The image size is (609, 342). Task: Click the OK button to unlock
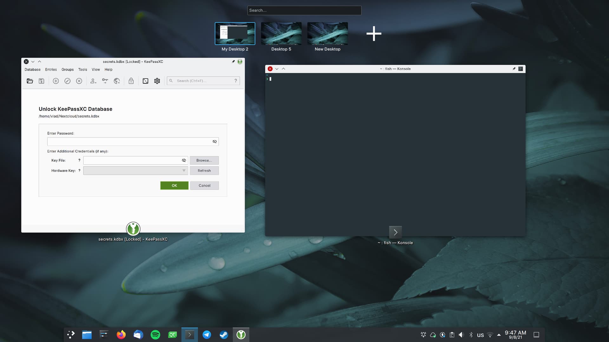click(x=174, y=186)
